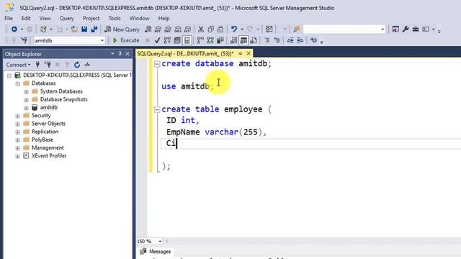
Task: Open the Query menu
Action: pos(67,18)
